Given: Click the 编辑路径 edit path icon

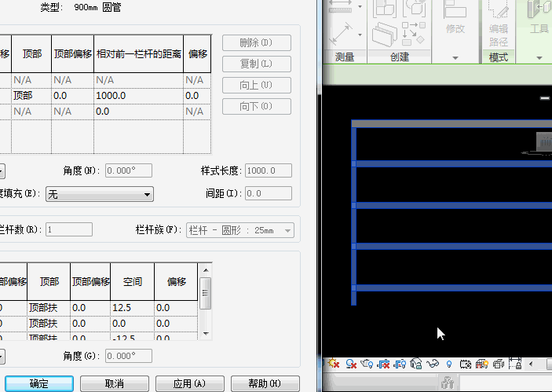Looking at the screenshot, I should tap(499, 24).
